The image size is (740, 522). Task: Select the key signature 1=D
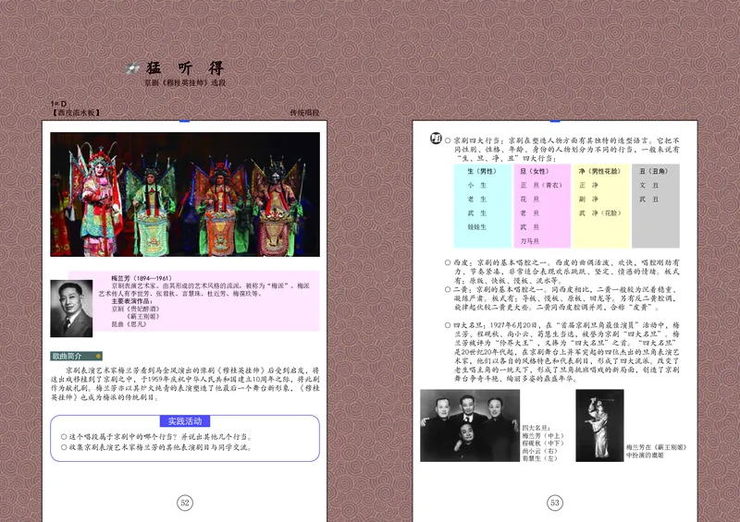(58, 103)
